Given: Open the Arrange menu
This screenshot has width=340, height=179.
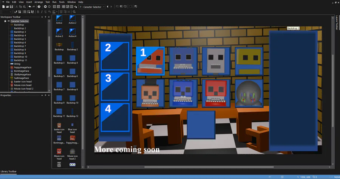Looking at the screenshot, I should (x=39, y=2).
